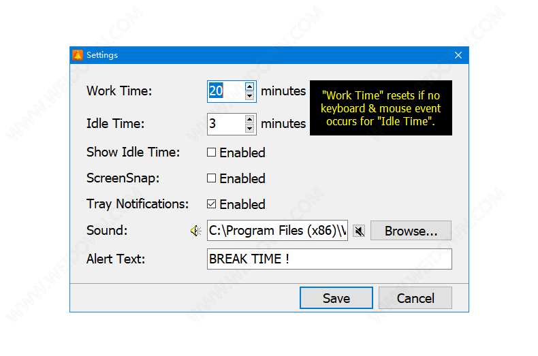
Task: Enable the Show Idle Time checkbox
Action: [x=211, y=152]
